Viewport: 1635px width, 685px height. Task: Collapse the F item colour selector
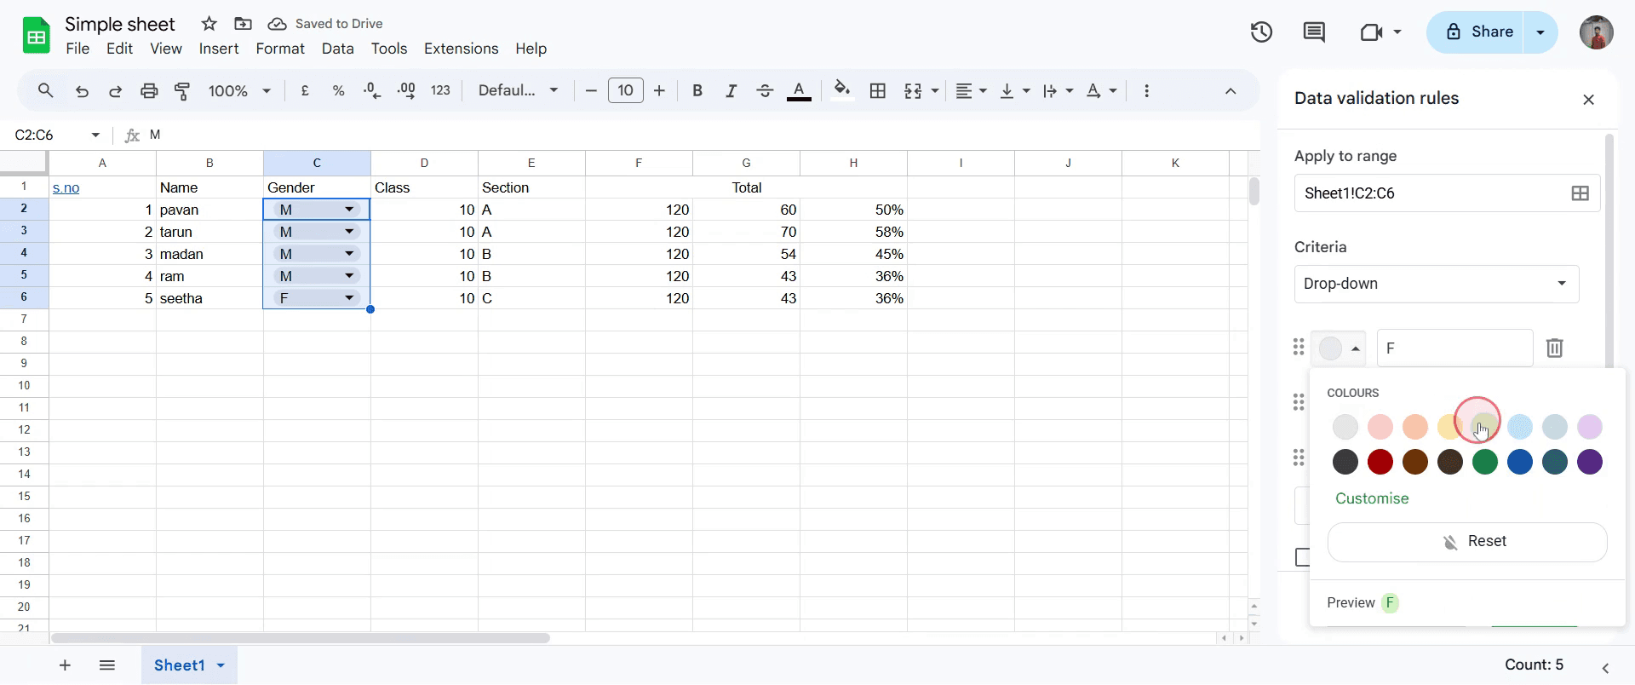[x=1338, y=348]
